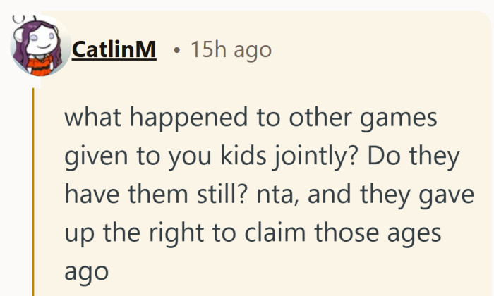Click the 15h ago timestamp

[231, 51]
